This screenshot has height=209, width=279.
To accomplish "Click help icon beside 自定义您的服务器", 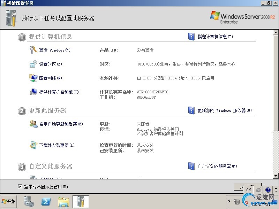I will coord(191,166).
